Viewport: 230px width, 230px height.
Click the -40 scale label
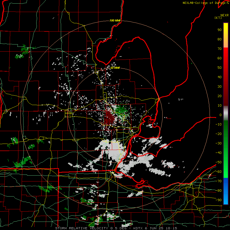coord(218,153)
